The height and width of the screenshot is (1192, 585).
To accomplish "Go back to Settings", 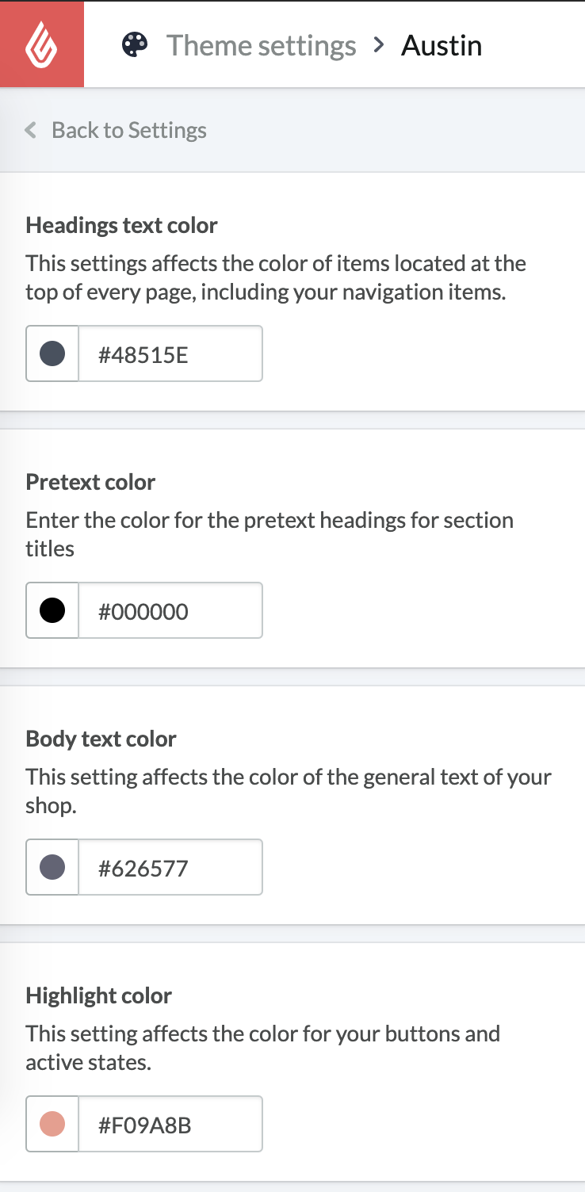I will [x=128, y=130].
